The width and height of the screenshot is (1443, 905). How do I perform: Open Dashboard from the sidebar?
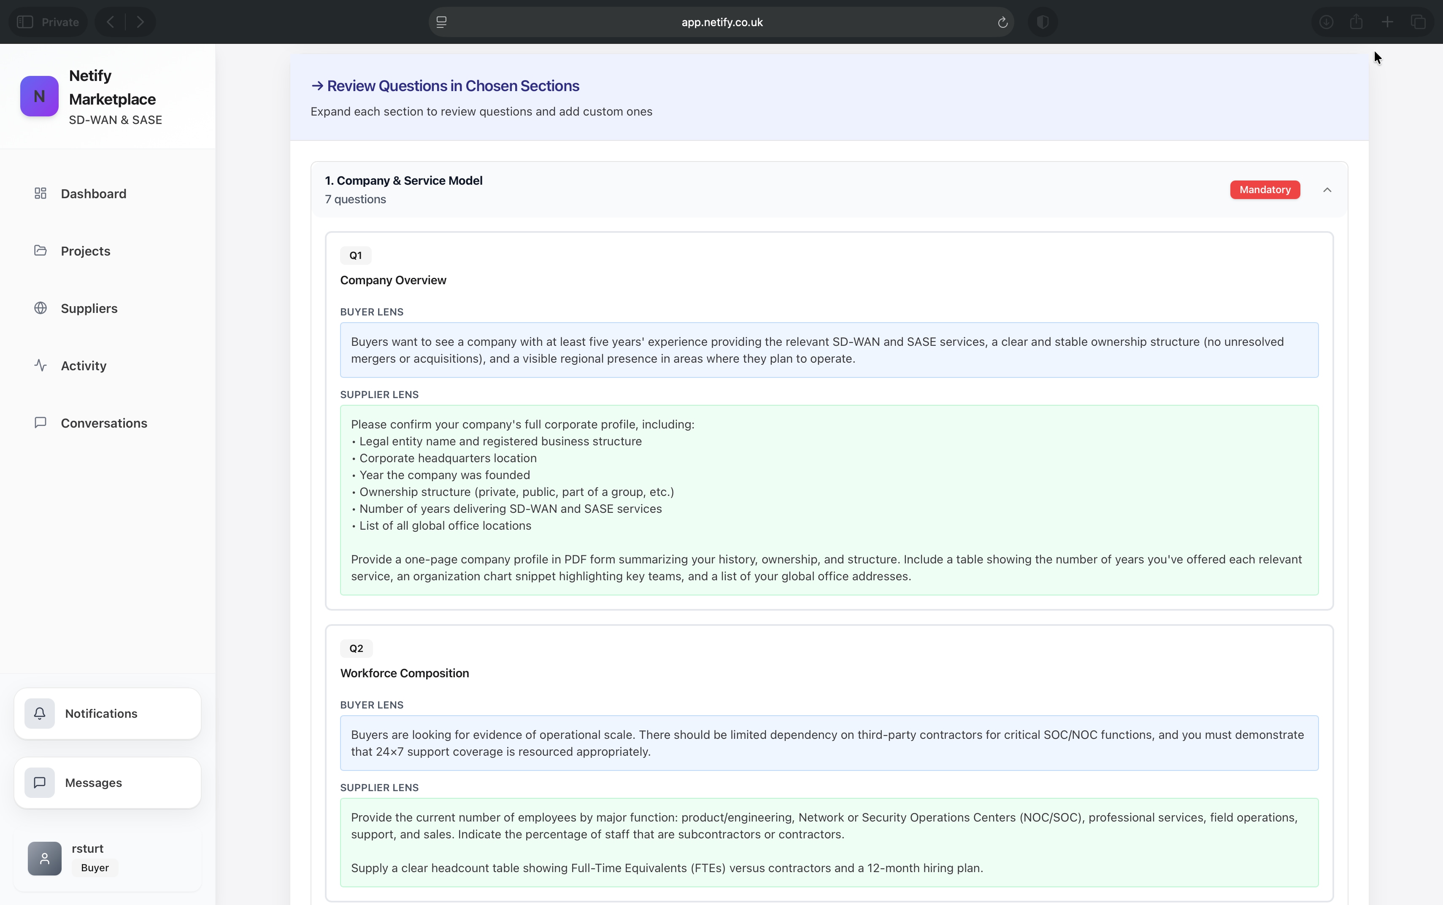pyautogui.click(x=93, y=193)
